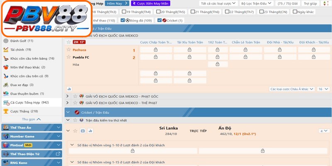Open Đánh Golf sports category icon
The width and height of the screenshot is (332, 166).
click(6, 41)
